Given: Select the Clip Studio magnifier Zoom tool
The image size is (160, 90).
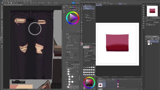Looking at the screenshot, I should tap(82, 6).
